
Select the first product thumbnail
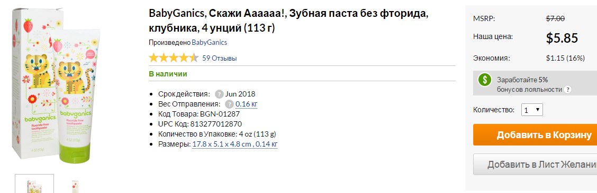[x=34, y=184]
